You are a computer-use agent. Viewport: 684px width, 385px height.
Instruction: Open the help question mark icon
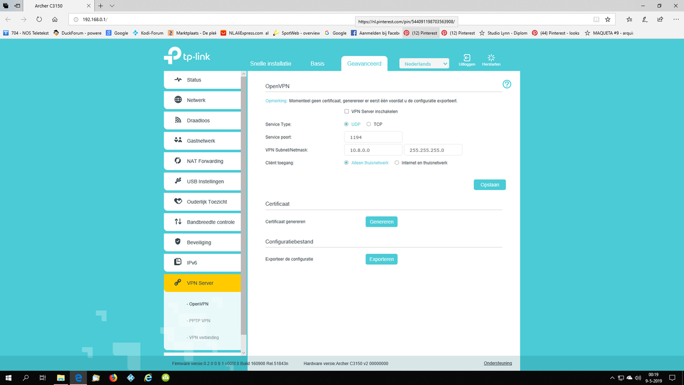(x=507, y=84)
